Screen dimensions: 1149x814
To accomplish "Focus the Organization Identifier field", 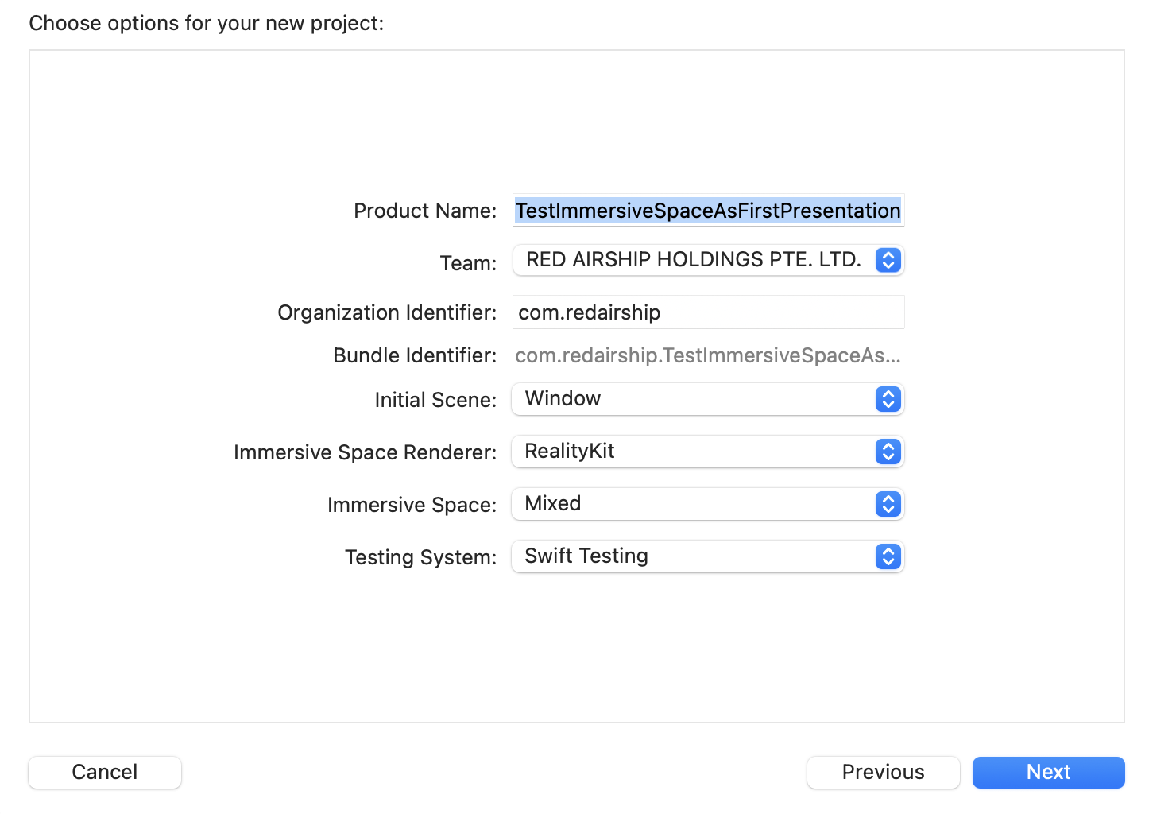I will (707, 312).
